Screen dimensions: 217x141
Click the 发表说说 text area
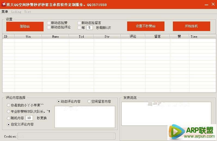coord(166,114)
